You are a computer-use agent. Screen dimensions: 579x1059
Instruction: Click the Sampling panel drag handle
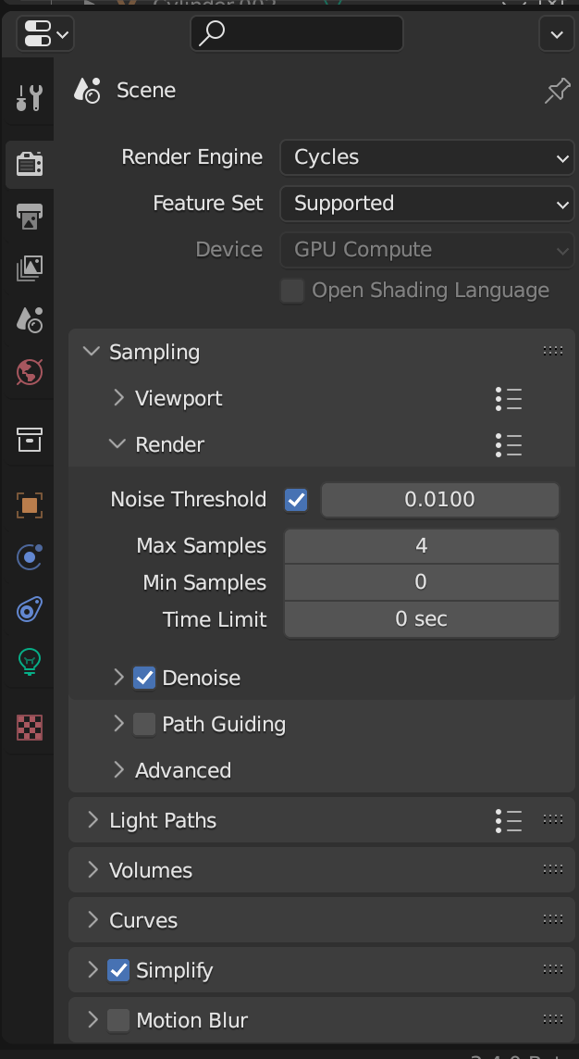click(x=553, y=351)
